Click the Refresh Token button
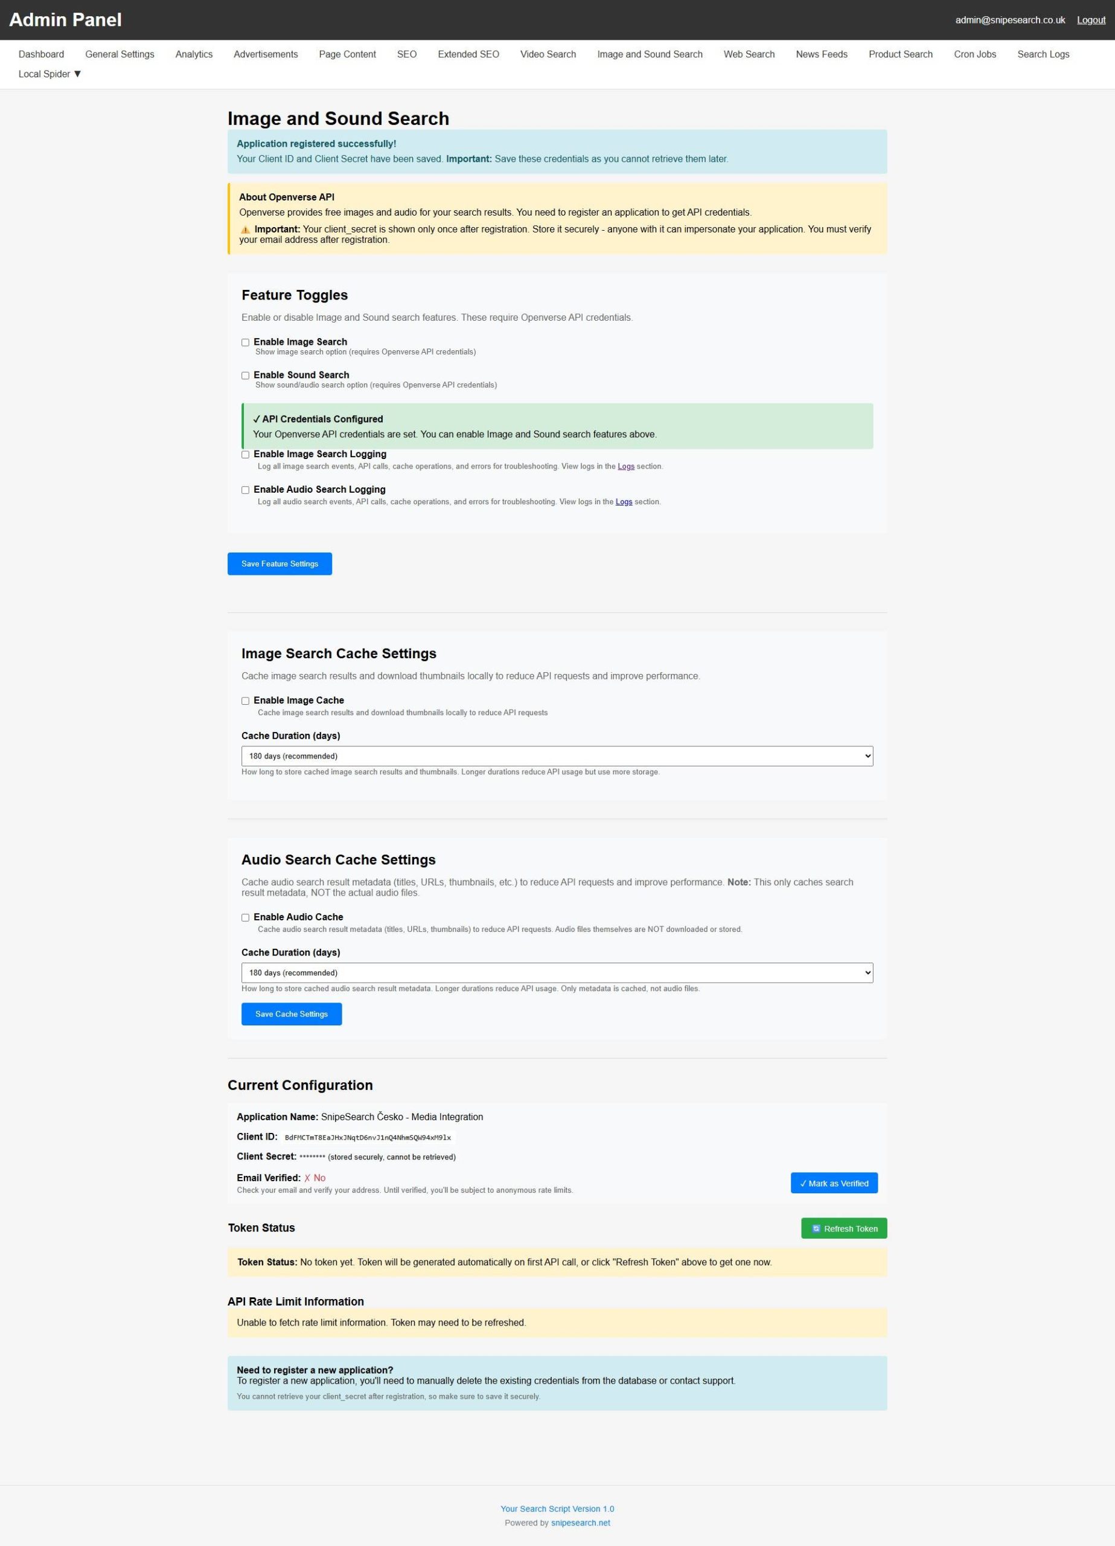The width and height of the screenshot is (1115, 1546). pyautogui.click(x=844, y=1228)
